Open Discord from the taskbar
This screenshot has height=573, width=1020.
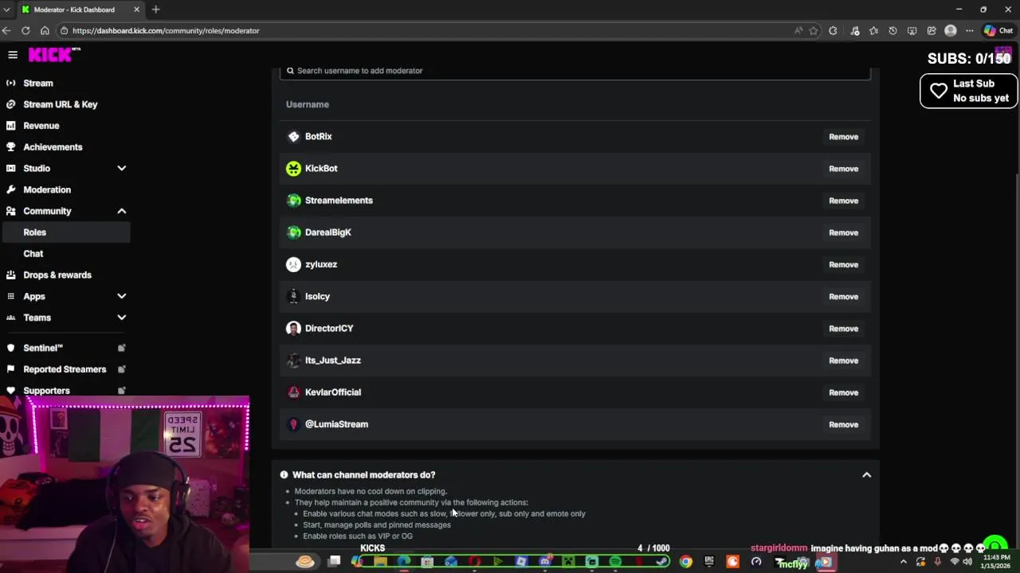pos(545,562)
